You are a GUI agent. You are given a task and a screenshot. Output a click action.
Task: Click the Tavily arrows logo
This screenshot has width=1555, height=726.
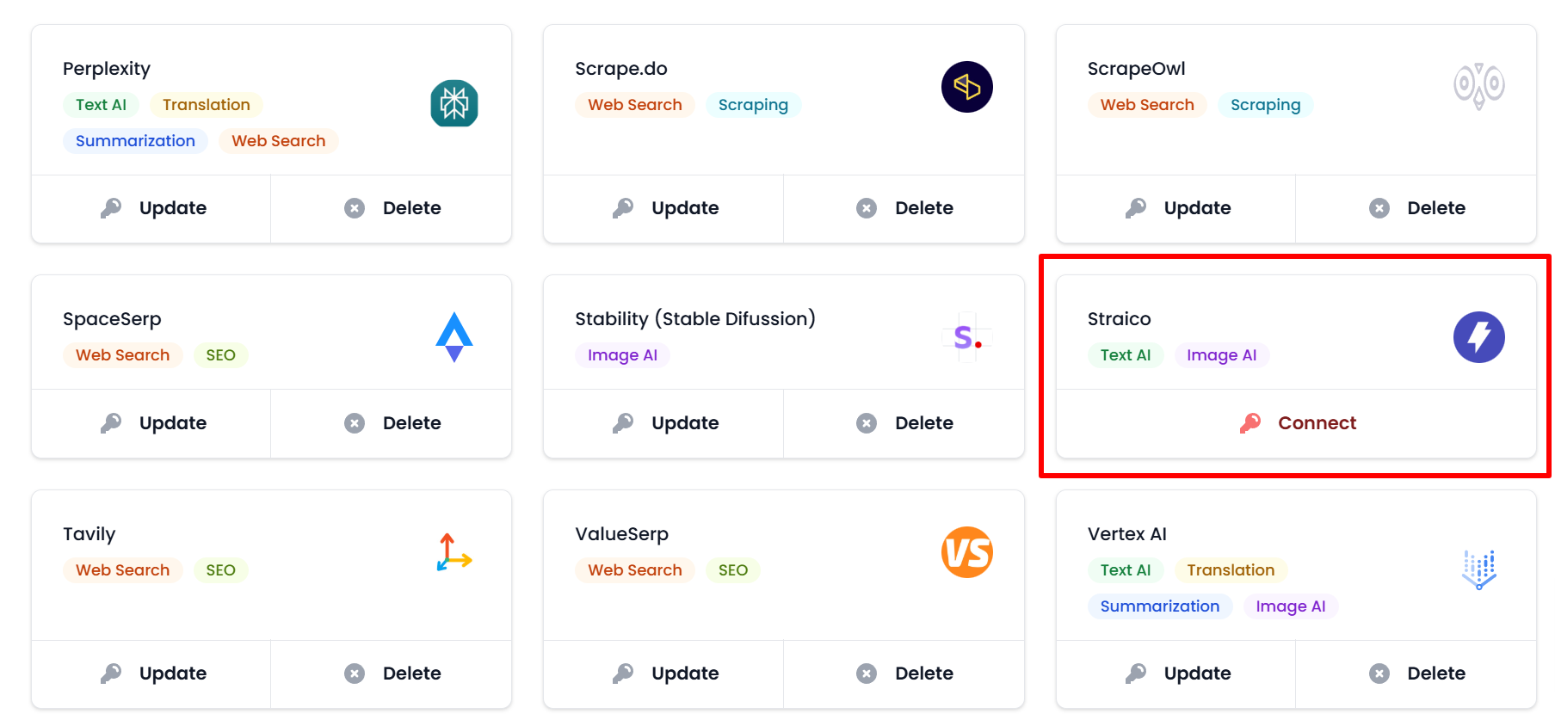454,552
